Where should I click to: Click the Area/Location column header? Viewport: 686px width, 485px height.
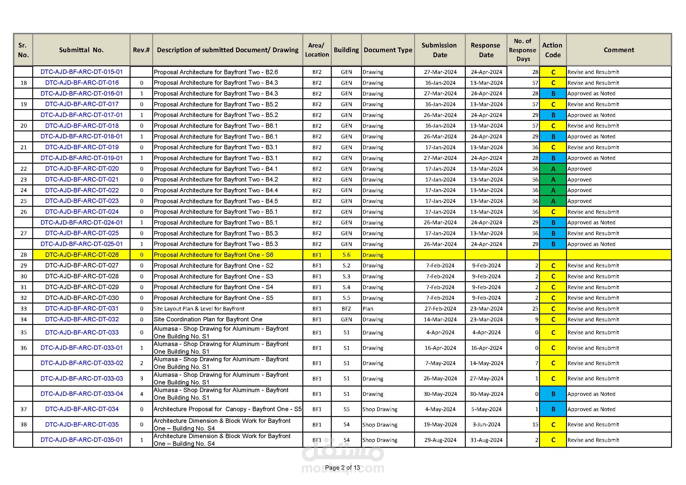click(317, 50)
